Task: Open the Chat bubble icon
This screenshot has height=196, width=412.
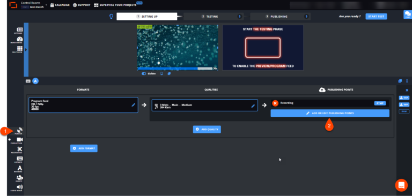Action: [x=407, y=14]
